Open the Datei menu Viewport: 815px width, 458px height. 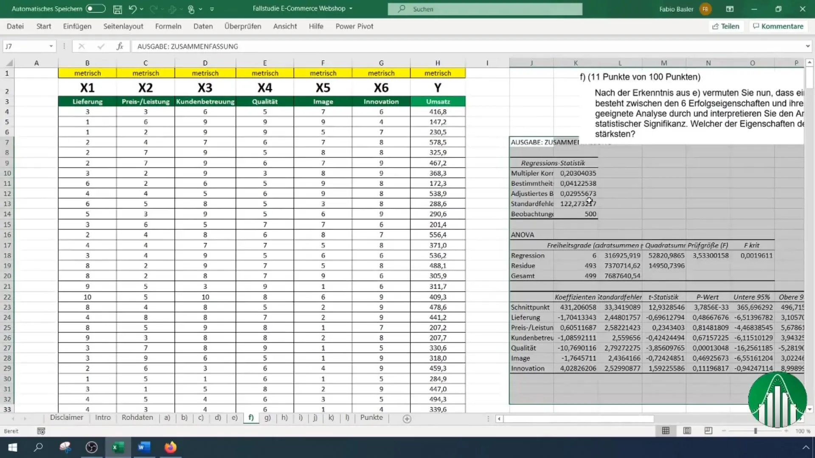(15, 26)
